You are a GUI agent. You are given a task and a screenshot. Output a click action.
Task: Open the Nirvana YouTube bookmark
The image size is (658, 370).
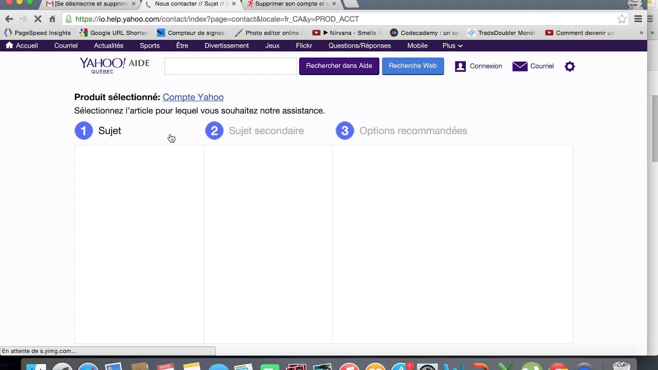click(346, 33)
